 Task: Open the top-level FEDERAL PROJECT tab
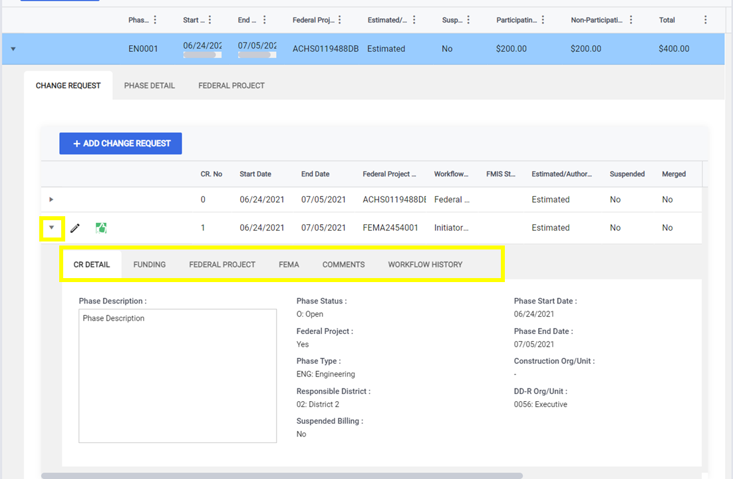click(x=231, y=86)
